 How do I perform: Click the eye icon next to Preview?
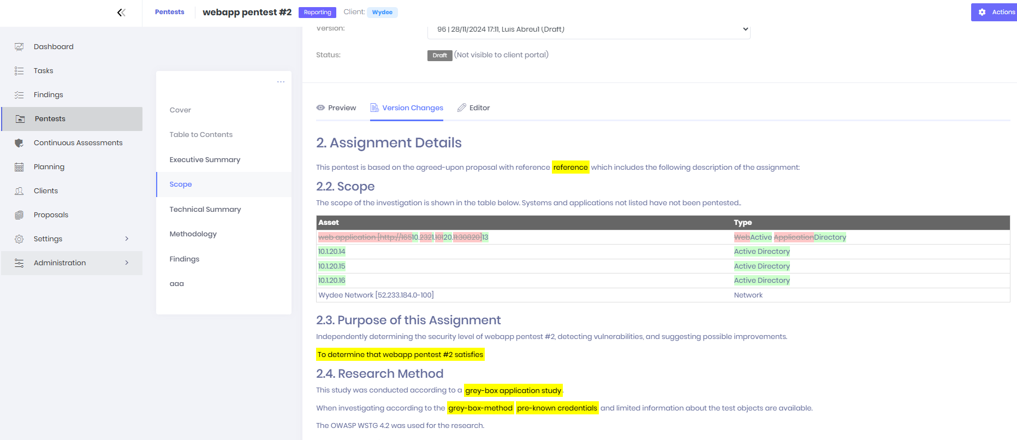click(320, 108)
